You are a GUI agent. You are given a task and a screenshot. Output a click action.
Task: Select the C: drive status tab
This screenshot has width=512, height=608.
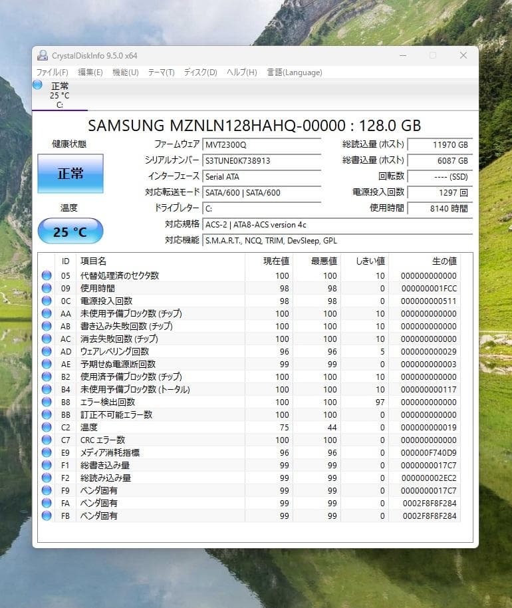coord(60,94)
